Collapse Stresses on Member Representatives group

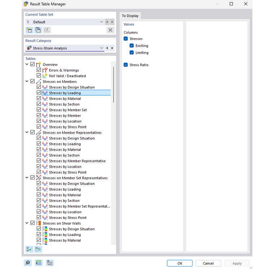[27, 132]
